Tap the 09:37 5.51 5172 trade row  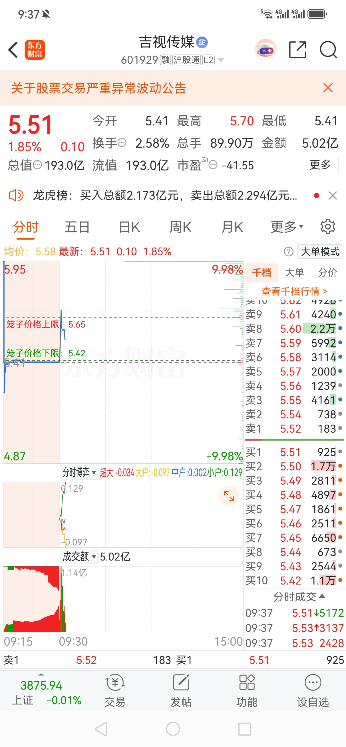294,613
